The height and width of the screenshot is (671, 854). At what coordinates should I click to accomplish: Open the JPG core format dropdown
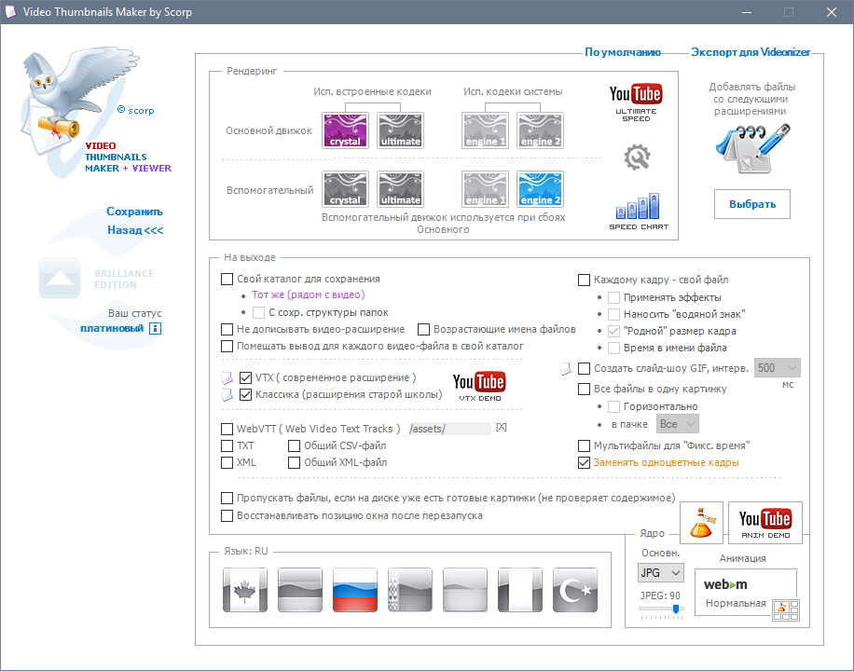click(x=660, y=572)
